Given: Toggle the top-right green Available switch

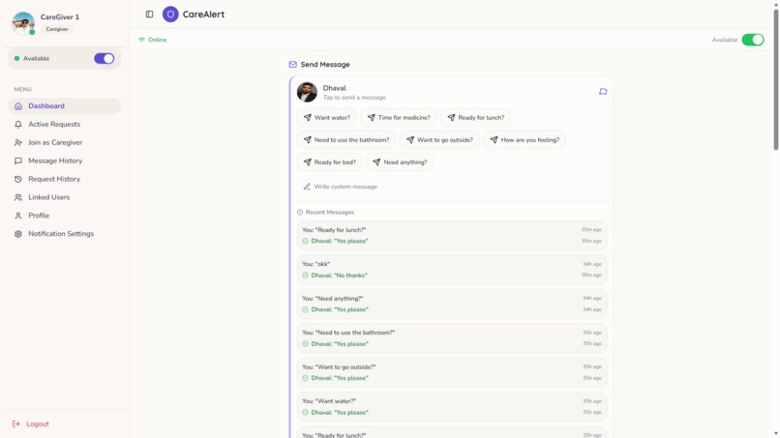Looking at the screenshot, I should tap(753, 40).
